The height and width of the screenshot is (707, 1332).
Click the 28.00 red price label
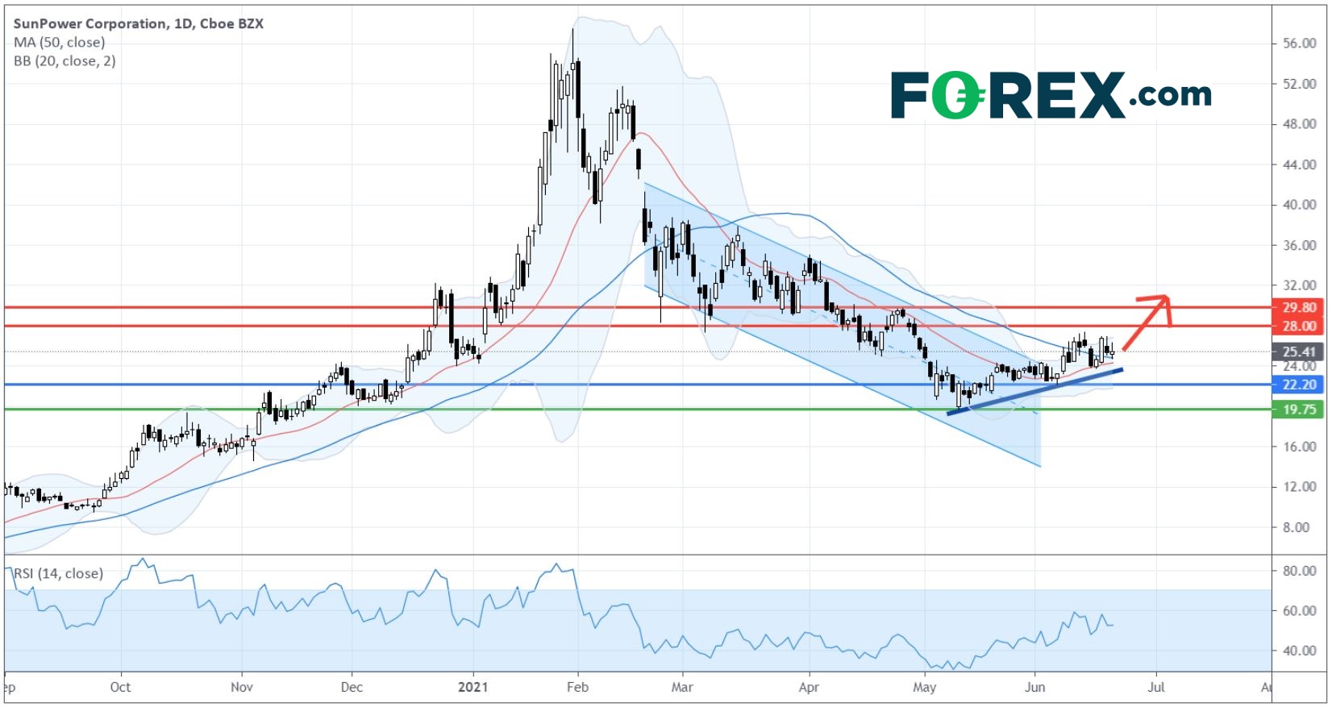[x=1299, y=326]
